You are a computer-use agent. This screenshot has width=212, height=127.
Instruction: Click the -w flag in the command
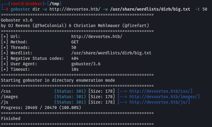click(x=105, y=9)
